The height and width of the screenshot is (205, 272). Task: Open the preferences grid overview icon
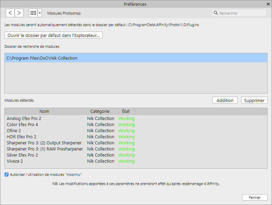tap(33, 13)
